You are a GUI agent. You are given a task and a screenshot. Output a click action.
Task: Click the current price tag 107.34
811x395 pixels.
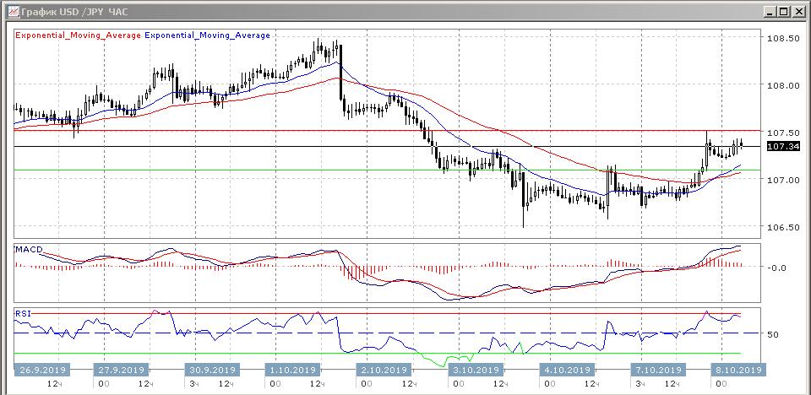pos(781,147)
